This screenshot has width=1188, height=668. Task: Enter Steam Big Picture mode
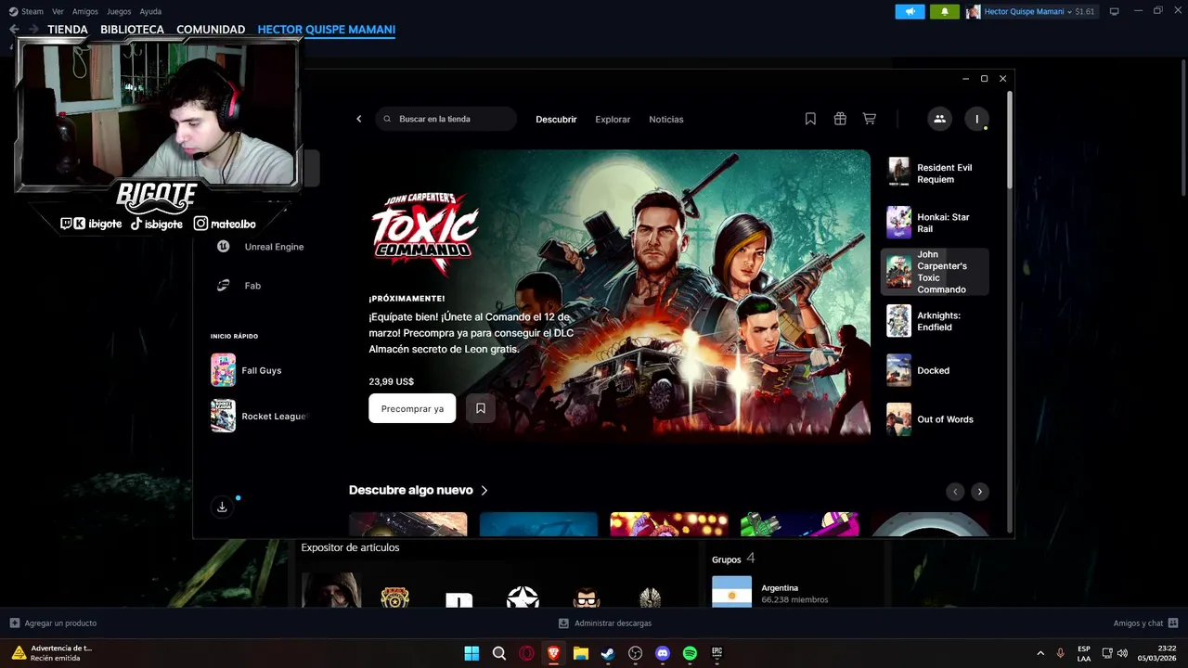[1115, 11]
